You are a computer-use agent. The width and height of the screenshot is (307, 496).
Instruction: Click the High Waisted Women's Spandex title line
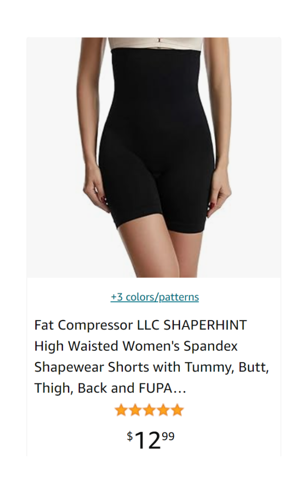point(136,346)
